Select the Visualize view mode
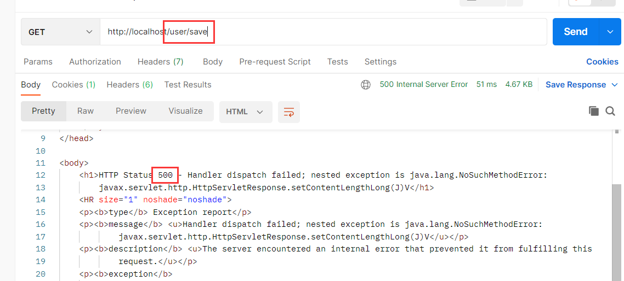This screenshot has height=281, width=624. coord(185,111)
